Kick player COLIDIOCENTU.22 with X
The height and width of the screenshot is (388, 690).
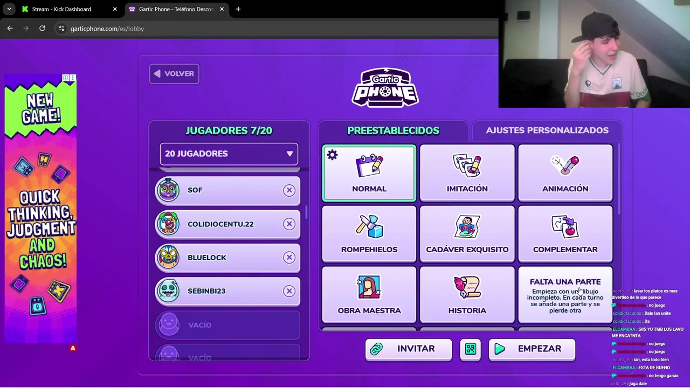[x=289, y=224]
